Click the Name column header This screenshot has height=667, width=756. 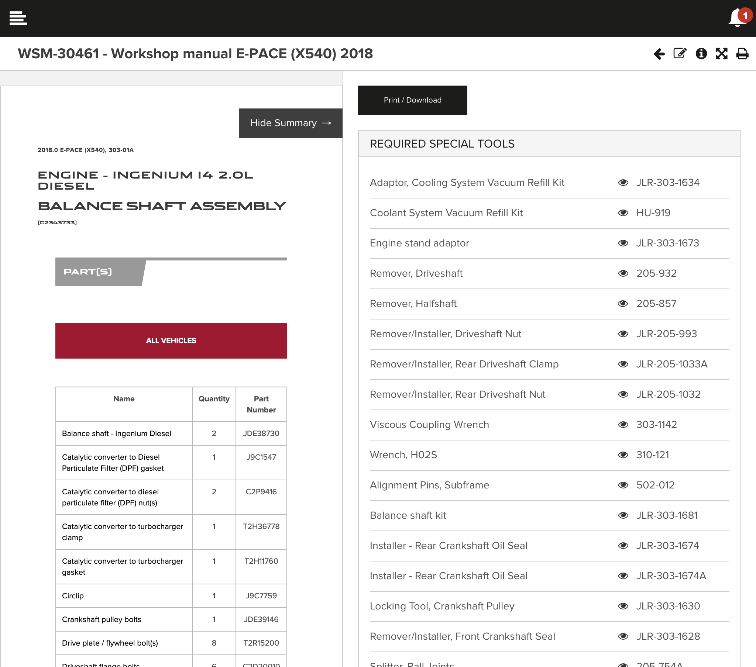pos(124,399)
